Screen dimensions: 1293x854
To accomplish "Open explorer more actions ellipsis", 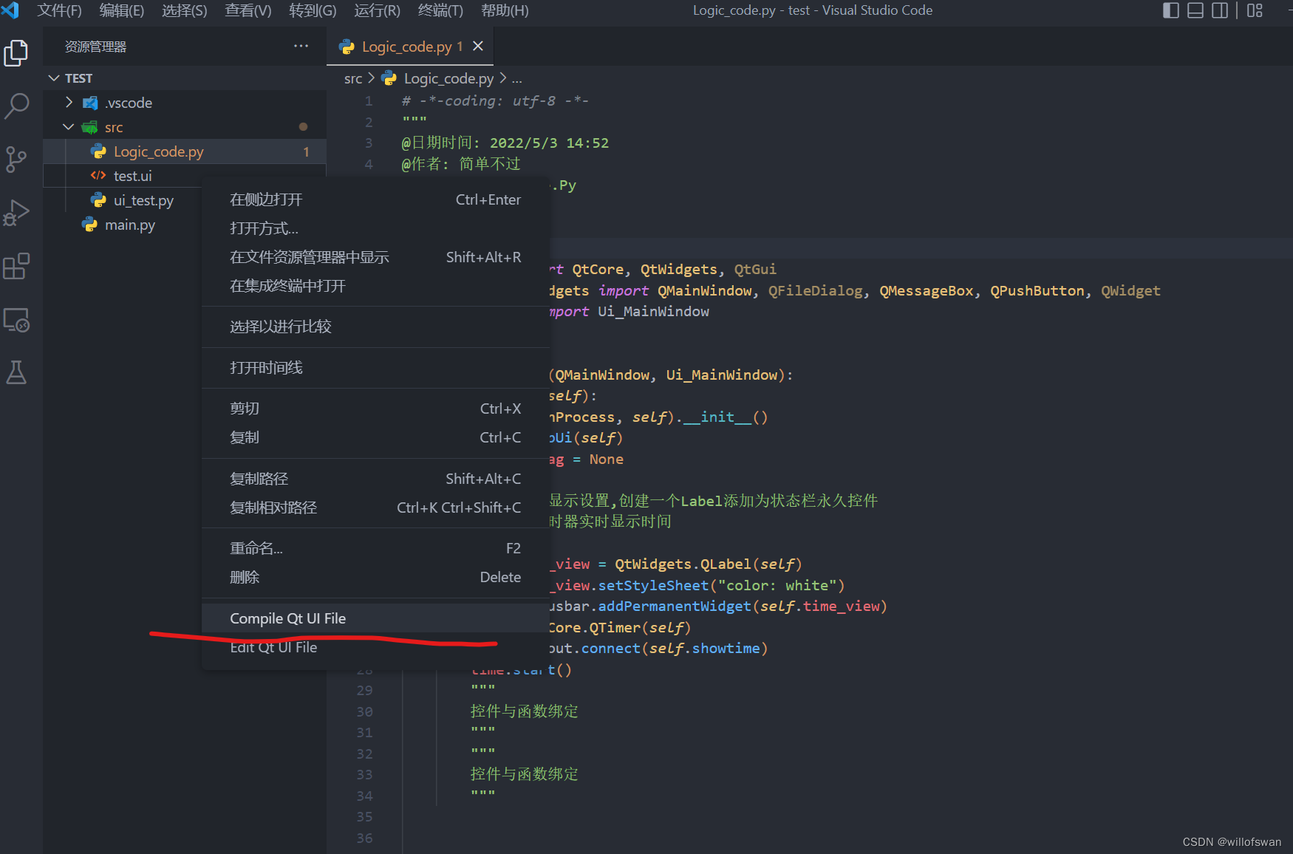I will [301, 46].
